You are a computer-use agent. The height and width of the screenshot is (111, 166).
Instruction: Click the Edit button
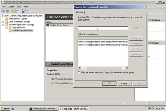click(136, 49)
